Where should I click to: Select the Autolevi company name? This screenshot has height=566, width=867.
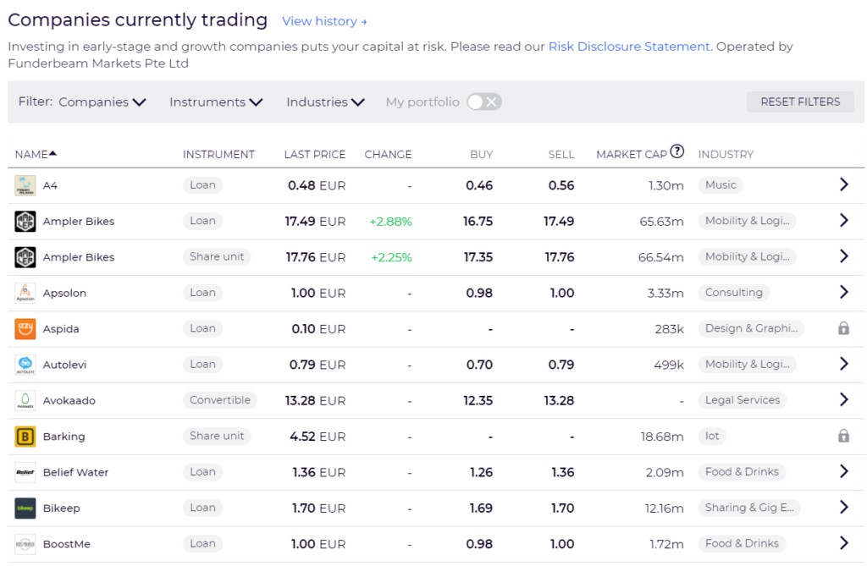point(64,365)
